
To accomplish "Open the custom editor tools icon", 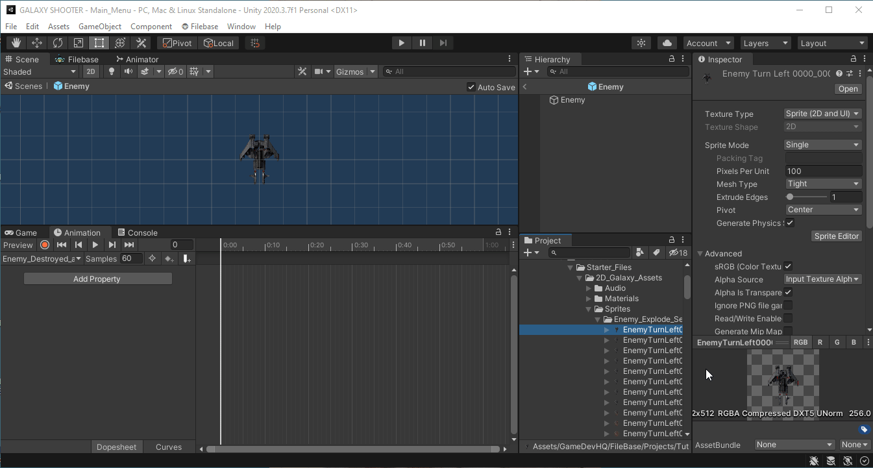I will tap(141, 43).
